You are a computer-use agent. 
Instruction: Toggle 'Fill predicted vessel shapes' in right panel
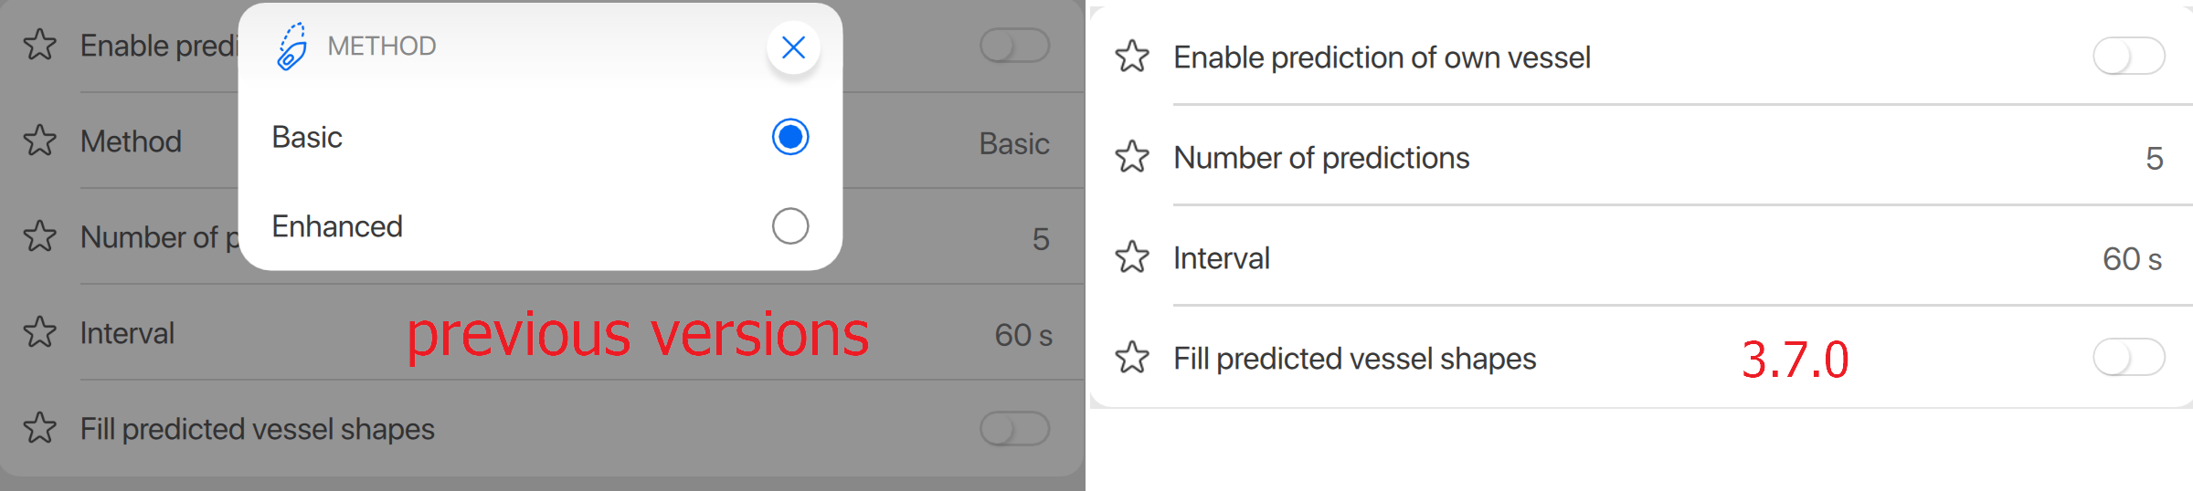(2128, 358)
